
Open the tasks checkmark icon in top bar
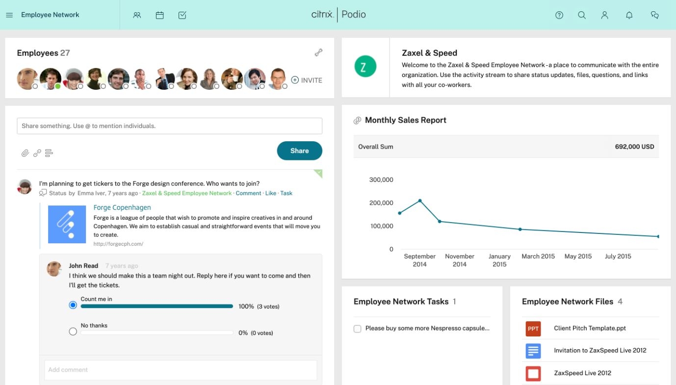pos(182,15)
